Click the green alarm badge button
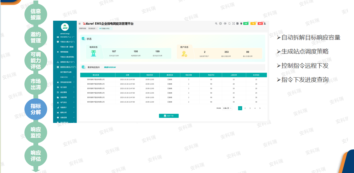The width and height of the screenshot is (354, 173). [x=246, y=24]
